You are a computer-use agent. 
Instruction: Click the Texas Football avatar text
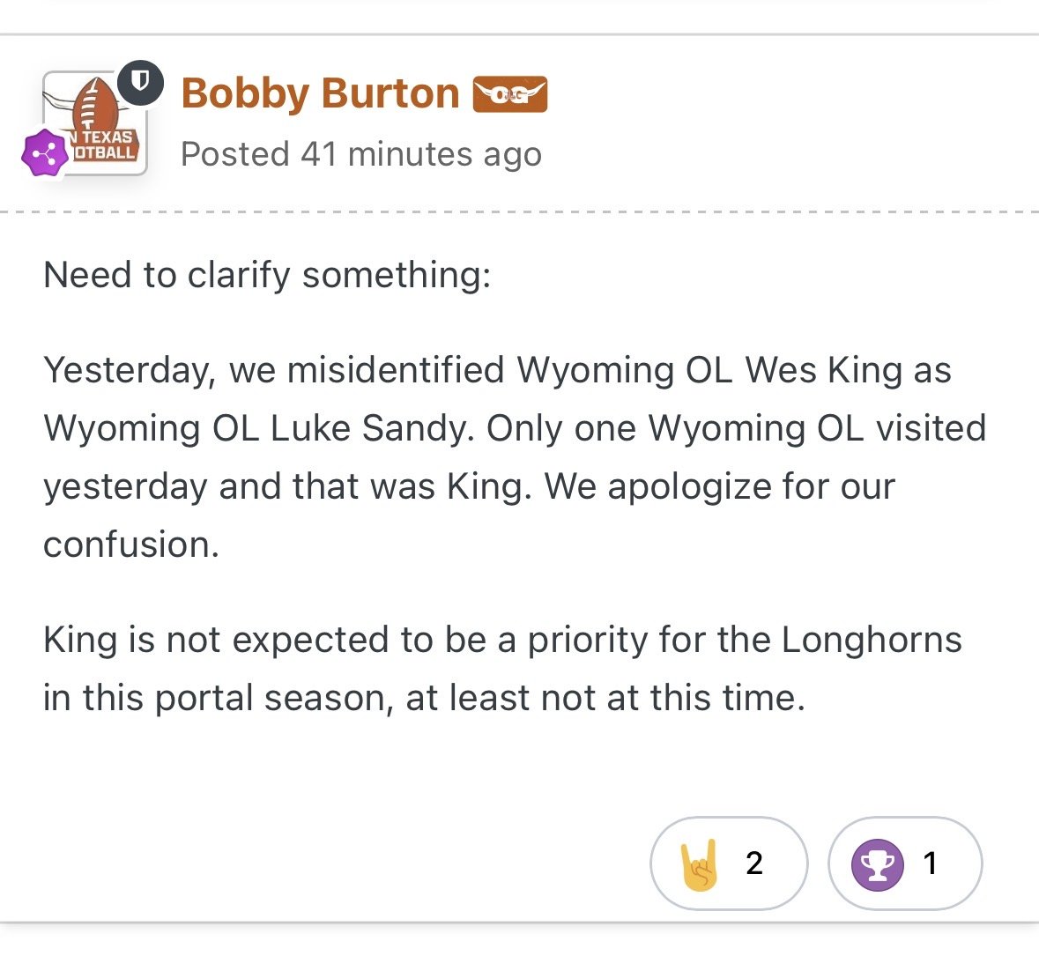[106, 145]
